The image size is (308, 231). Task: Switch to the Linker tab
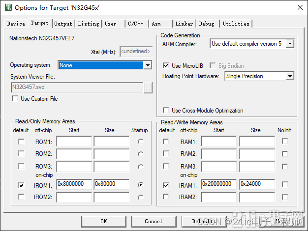tap(184, 24)
